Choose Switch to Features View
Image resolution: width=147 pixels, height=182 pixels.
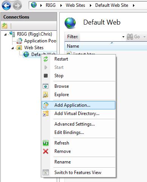[78, 173]
